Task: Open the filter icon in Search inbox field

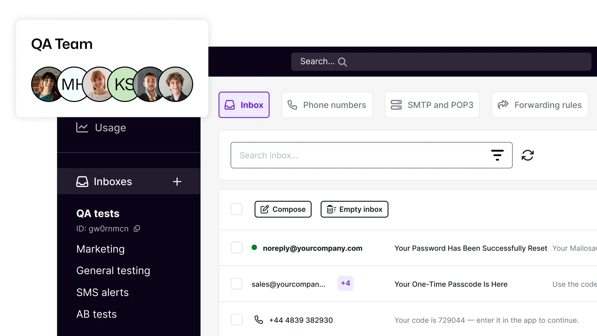Action: coord(497,155)
